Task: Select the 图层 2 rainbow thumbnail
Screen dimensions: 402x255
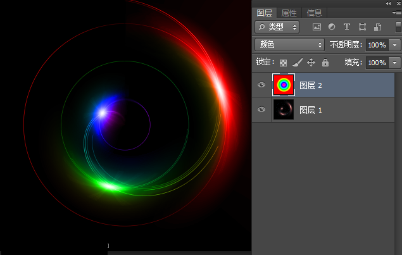Action: pos(283,85)
